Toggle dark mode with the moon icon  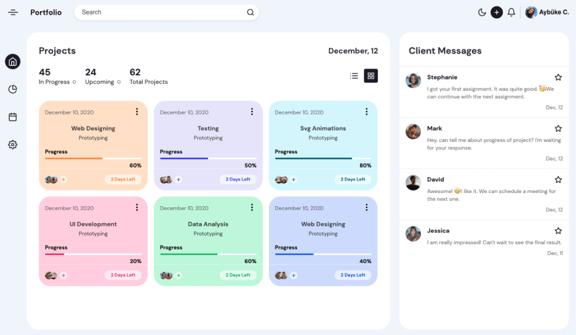click(482, 12)
